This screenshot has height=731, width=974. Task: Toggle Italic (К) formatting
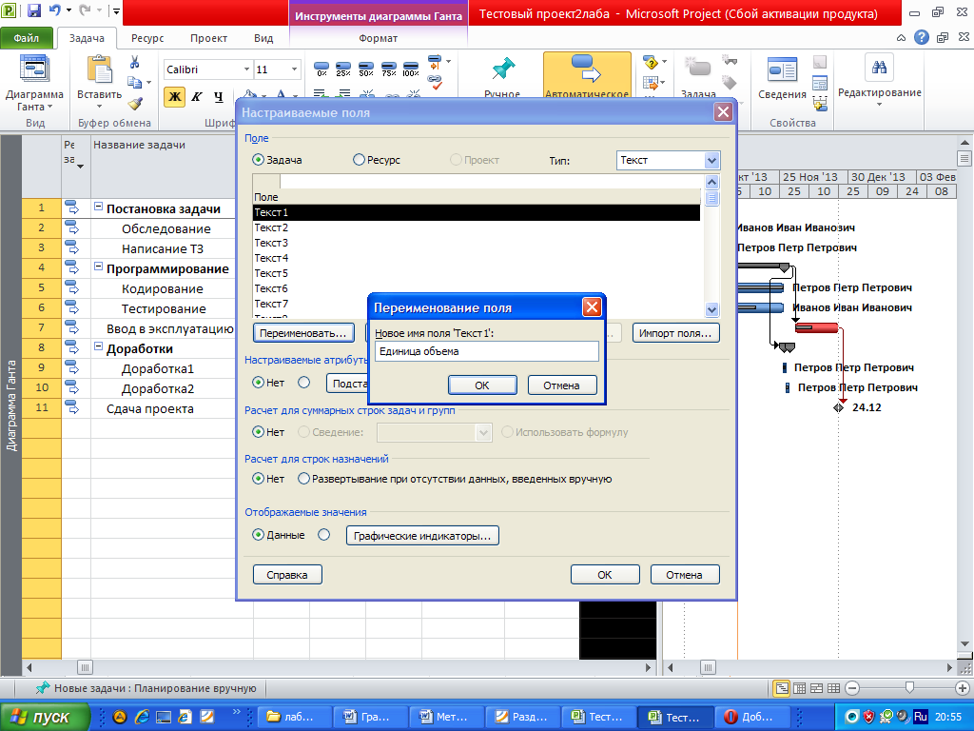point(196,96)
